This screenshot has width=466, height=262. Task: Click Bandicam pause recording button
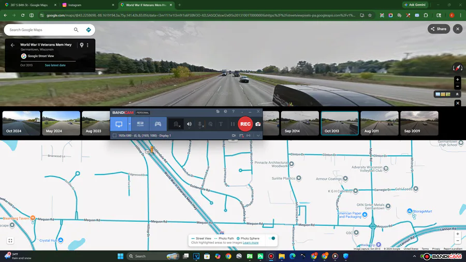pos(232,124)
